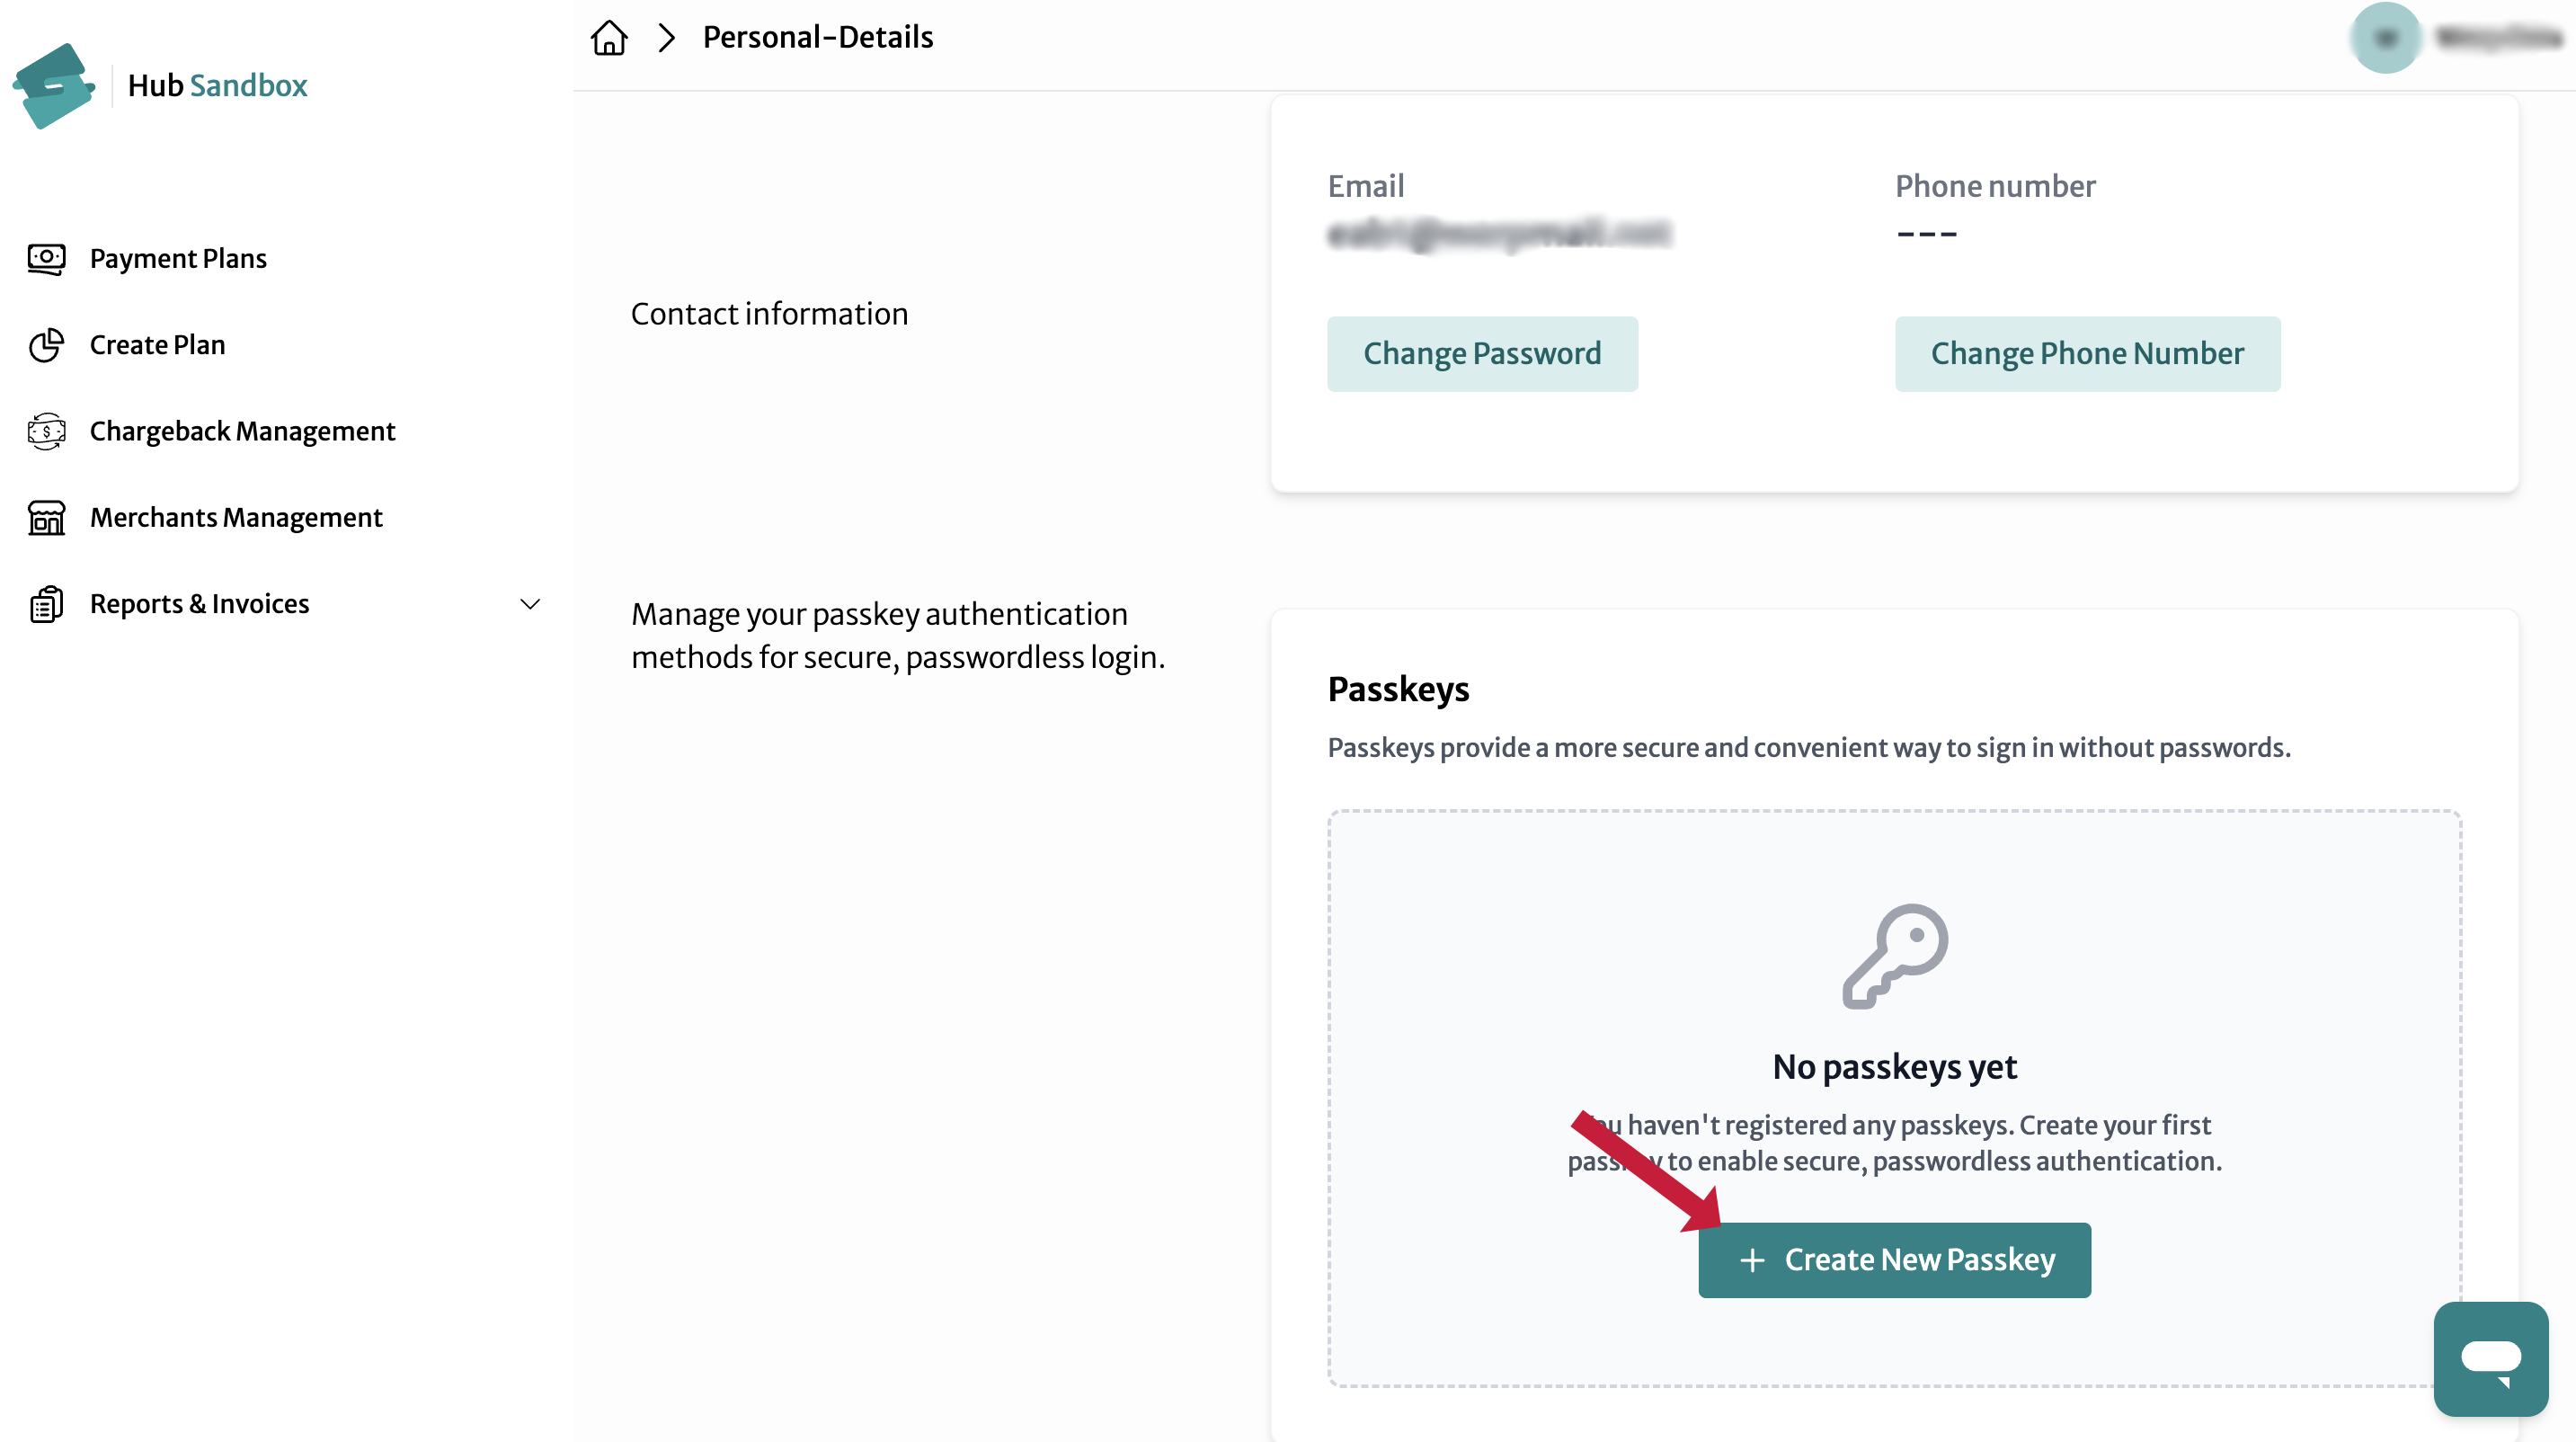Select Personal-Details in the breadcrumb
The height and width of the screenshot is (1442, 2576).
(818, 37)
